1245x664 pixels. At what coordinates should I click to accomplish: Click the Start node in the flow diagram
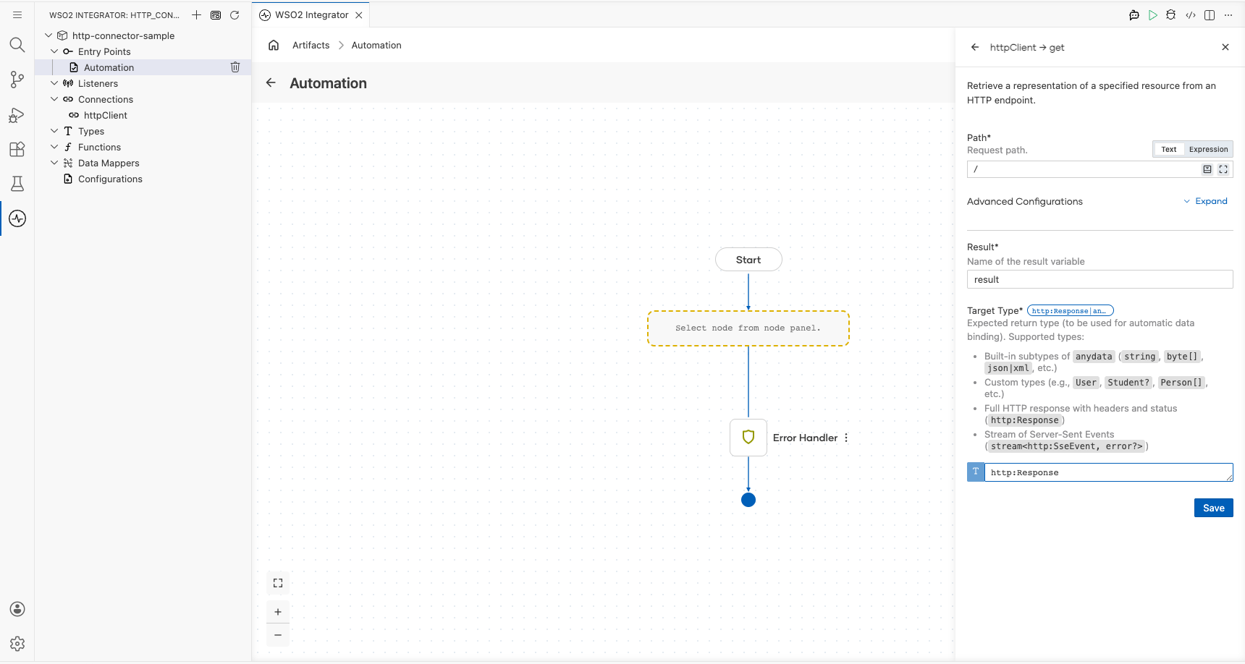coord(748,260)
